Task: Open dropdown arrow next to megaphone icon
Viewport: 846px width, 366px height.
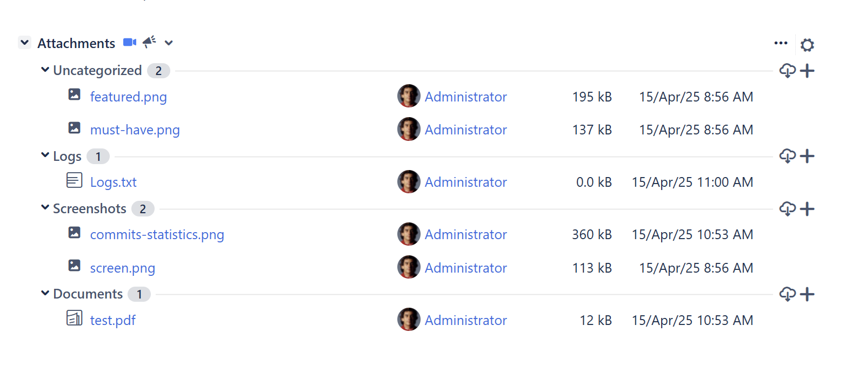Action: coord(169,43)
